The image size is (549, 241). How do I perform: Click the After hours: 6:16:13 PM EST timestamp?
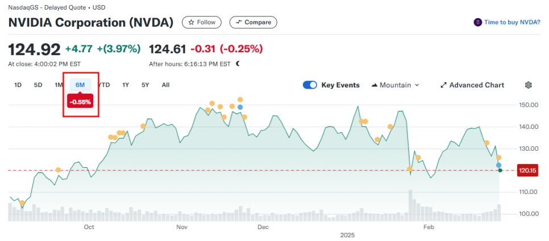pyautogui.click(x=190, y=64)
